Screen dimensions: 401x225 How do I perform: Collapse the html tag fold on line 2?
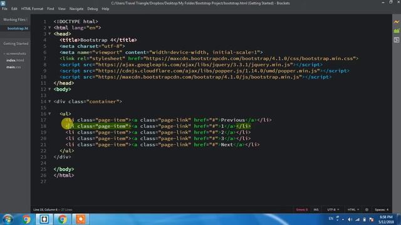[x=49, y=27]
